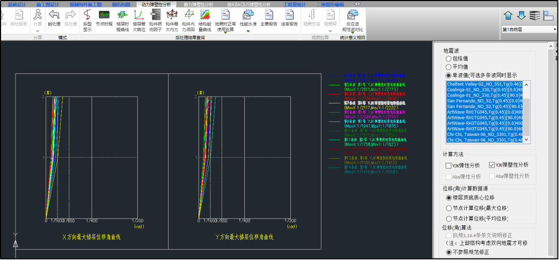Go to upper floor with blue up arrow

point(508,16)
